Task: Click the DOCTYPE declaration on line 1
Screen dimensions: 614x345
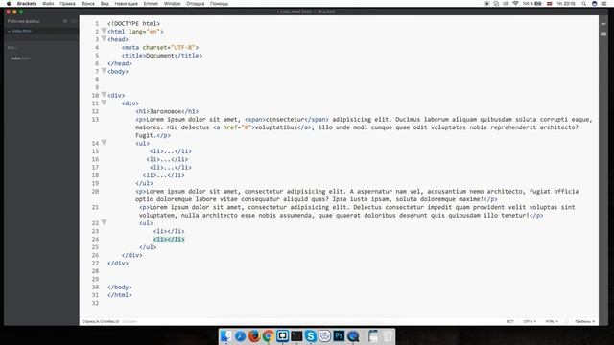Action: coord(133,23)
